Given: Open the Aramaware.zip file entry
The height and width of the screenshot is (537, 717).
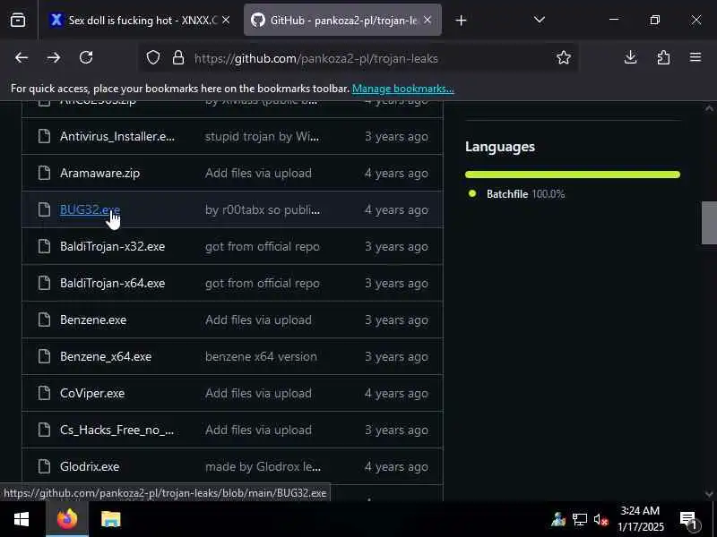Looking at the screenshot, I should pos(99,173).
